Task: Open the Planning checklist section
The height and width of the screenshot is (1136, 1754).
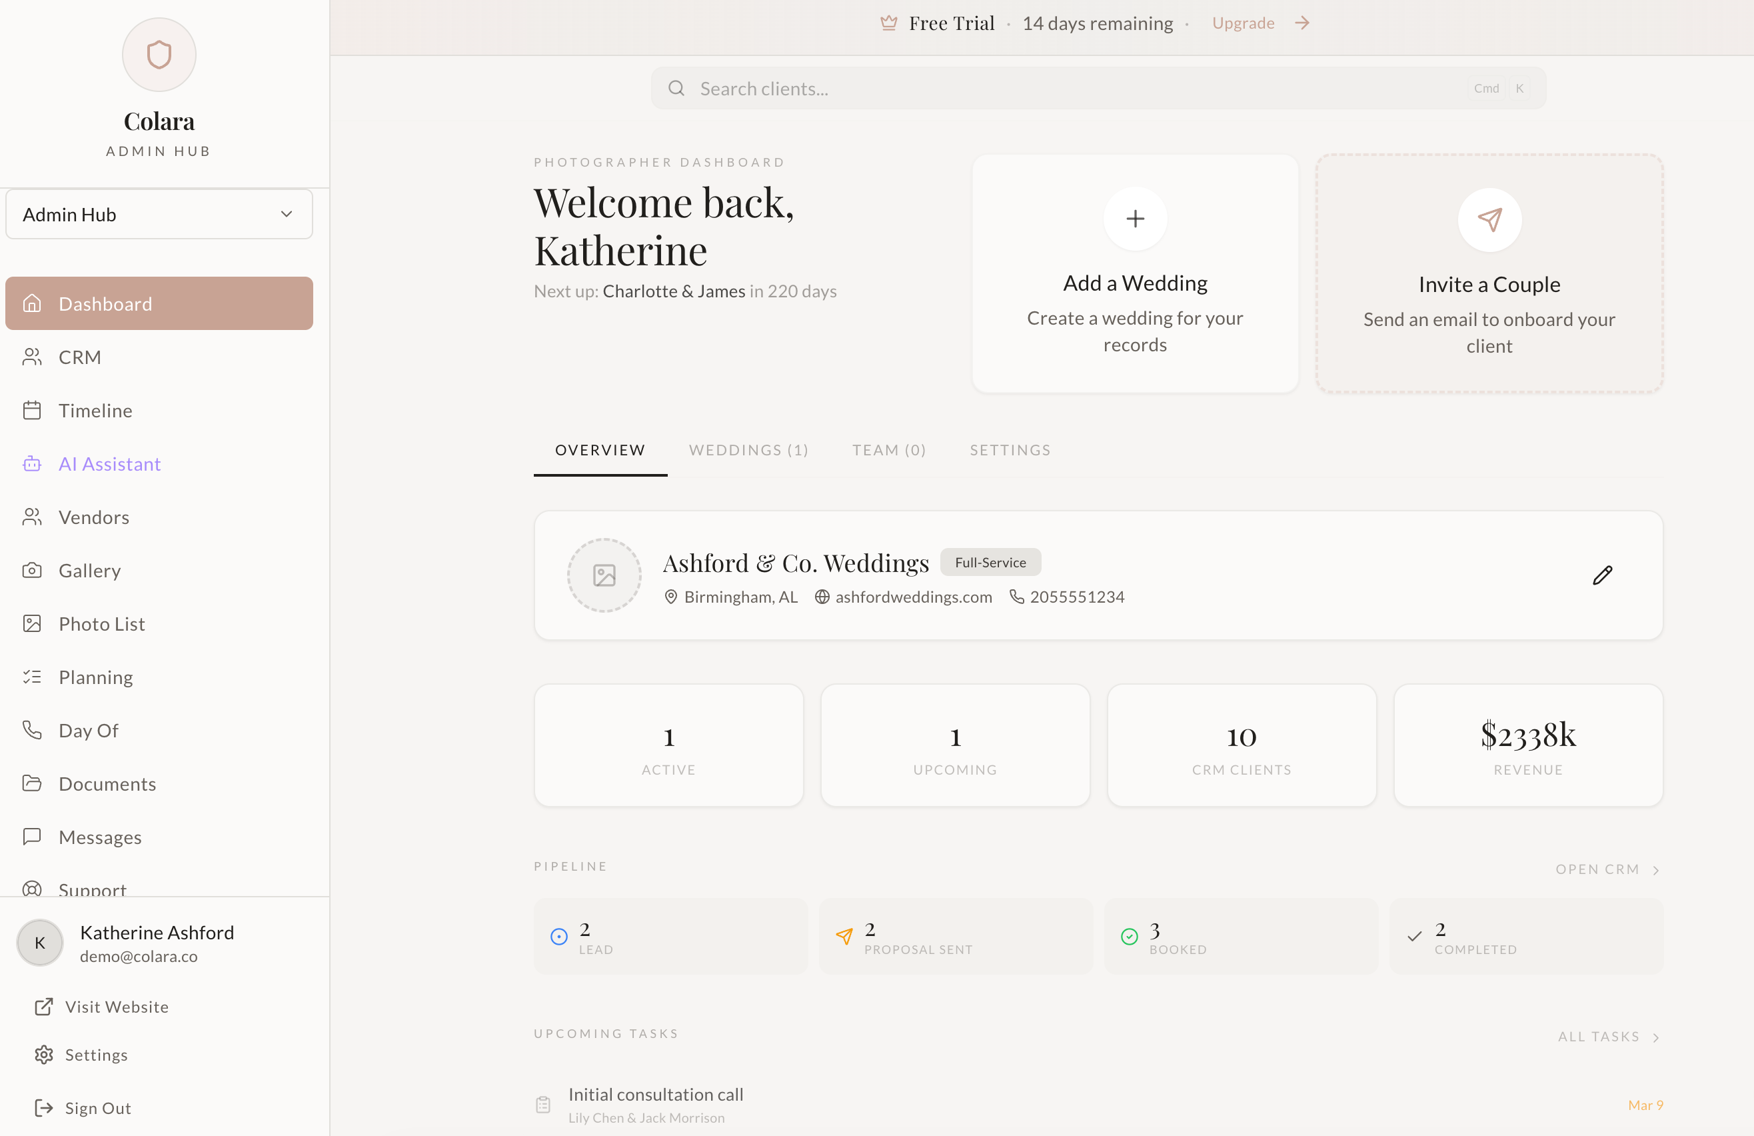Action: click(159, 677)
